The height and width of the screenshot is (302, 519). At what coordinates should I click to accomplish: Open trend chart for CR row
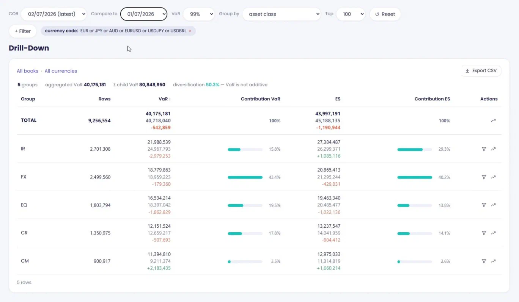coord(493,233)
